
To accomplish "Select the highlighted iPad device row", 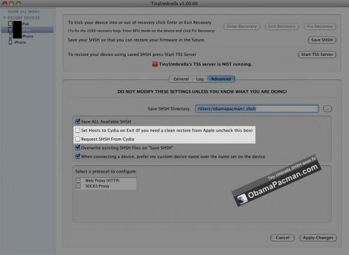I will [x=27, y=30].
